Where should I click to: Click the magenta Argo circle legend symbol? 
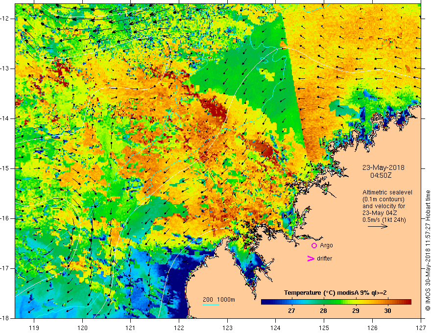(x=314, y=246)
